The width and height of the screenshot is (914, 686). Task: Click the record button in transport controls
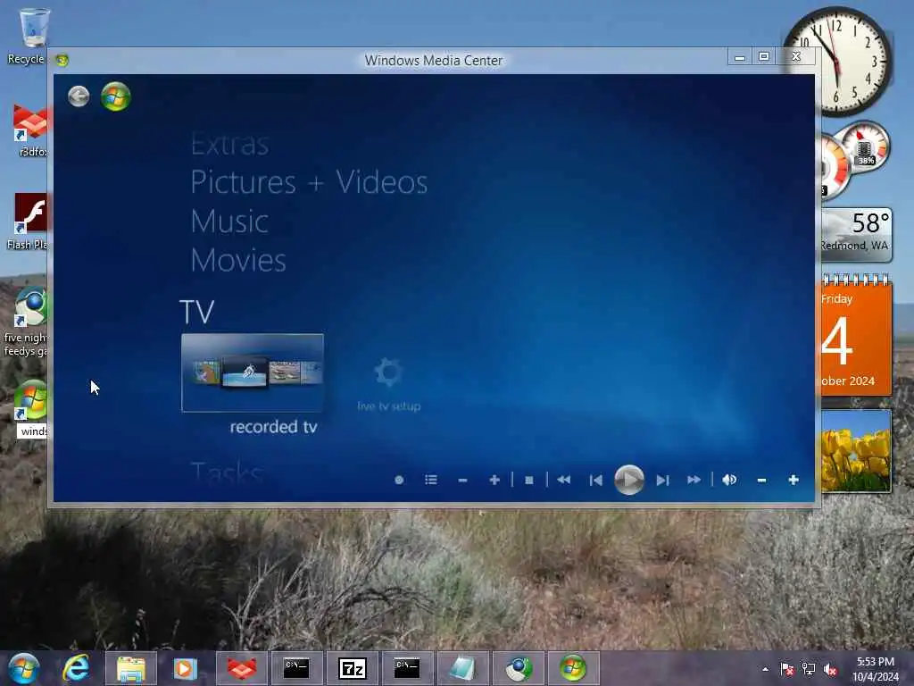pos(399,480)
